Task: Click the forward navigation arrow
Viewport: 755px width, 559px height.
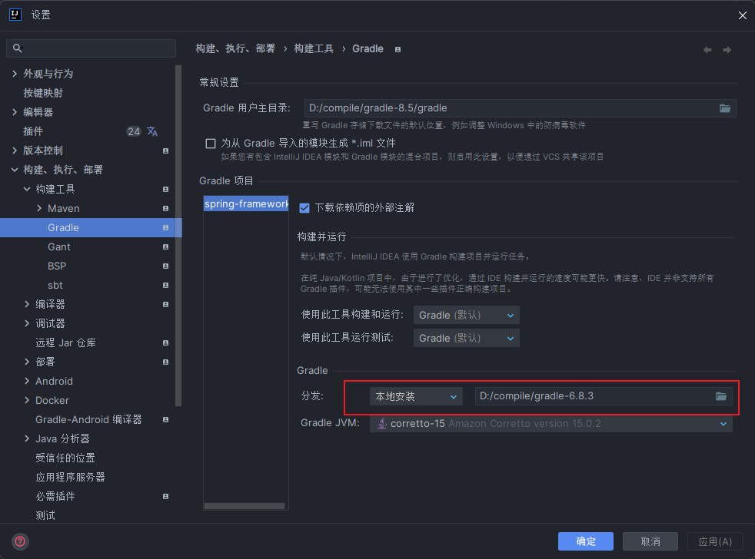Action: (727, 50)
